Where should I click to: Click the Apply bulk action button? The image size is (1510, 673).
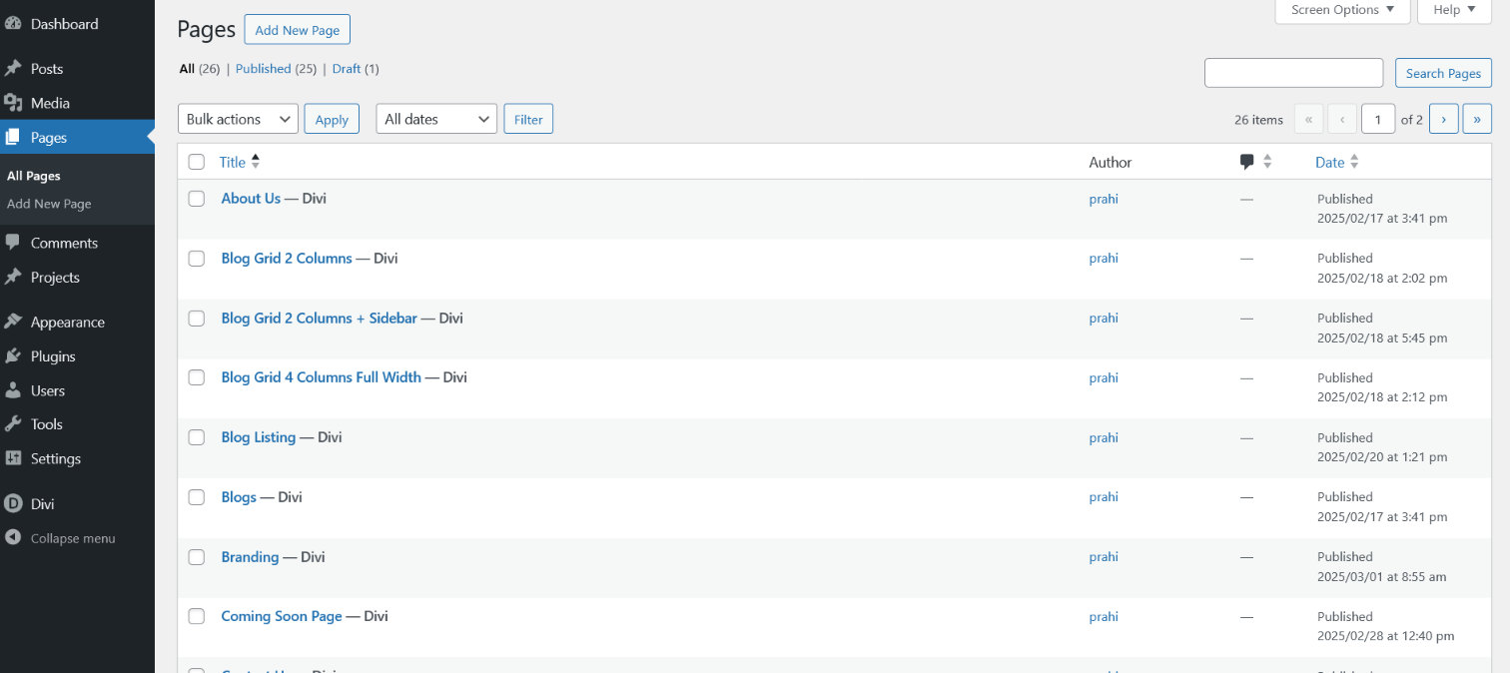coord(332,119)
